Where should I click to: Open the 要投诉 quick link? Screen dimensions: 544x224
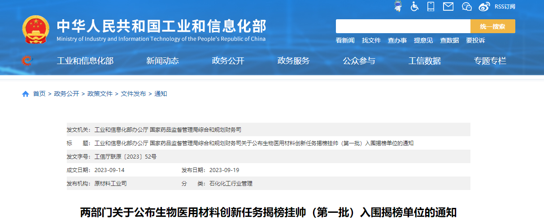475,40
